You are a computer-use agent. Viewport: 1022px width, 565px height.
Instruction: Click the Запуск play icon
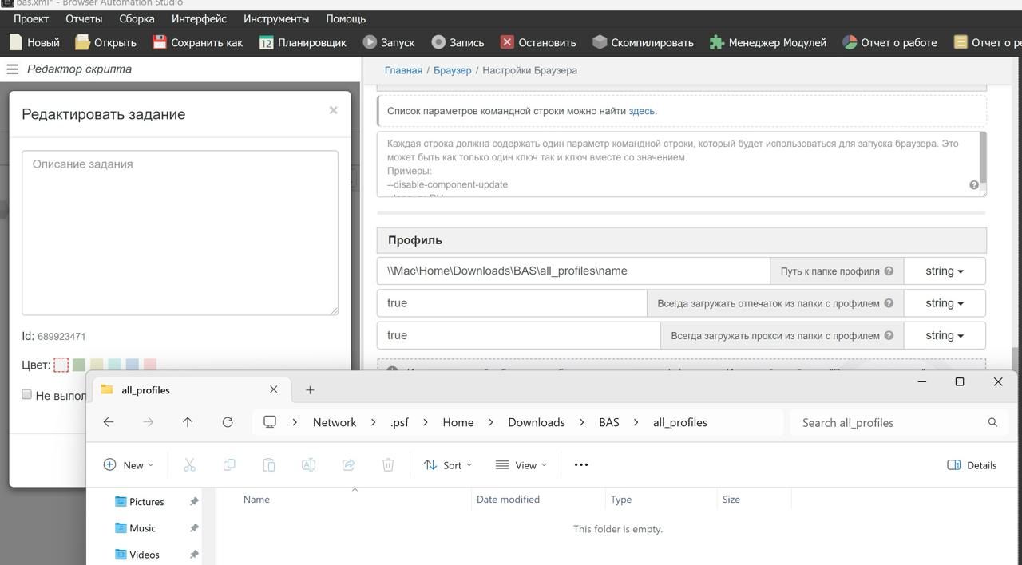pos(370,42)
